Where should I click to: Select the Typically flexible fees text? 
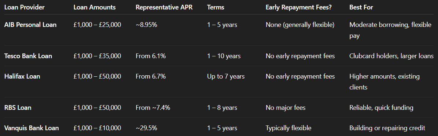[289, 128]
